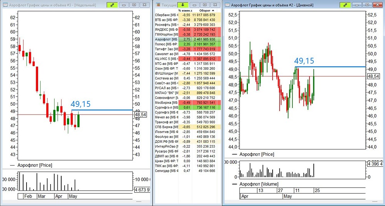Select the ДОМ.РФ row
Image resolution: width=385 pixels, height=206 pixels.
point(187,141)
